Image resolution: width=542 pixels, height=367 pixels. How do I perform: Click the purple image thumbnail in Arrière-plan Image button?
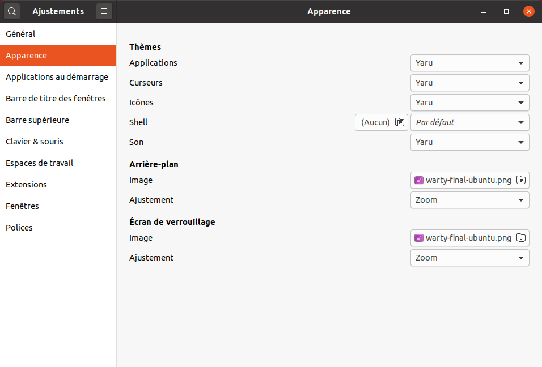[x=418, y=180]
